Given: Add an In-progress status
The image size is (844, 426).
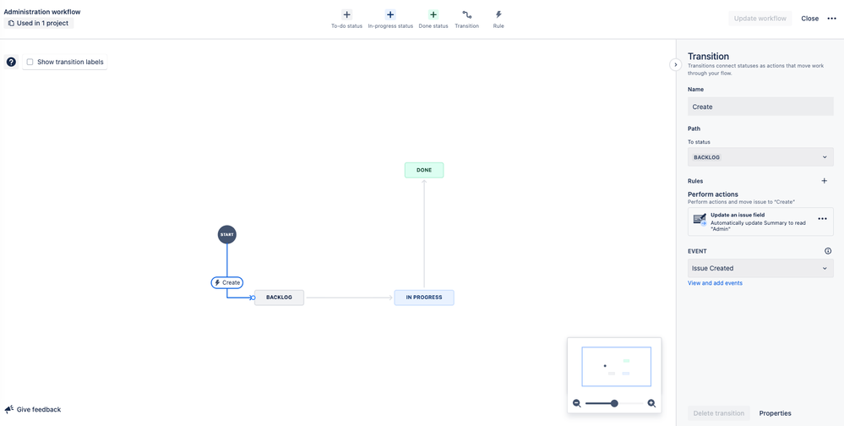Looking at the screenshot, I should 390,19.
